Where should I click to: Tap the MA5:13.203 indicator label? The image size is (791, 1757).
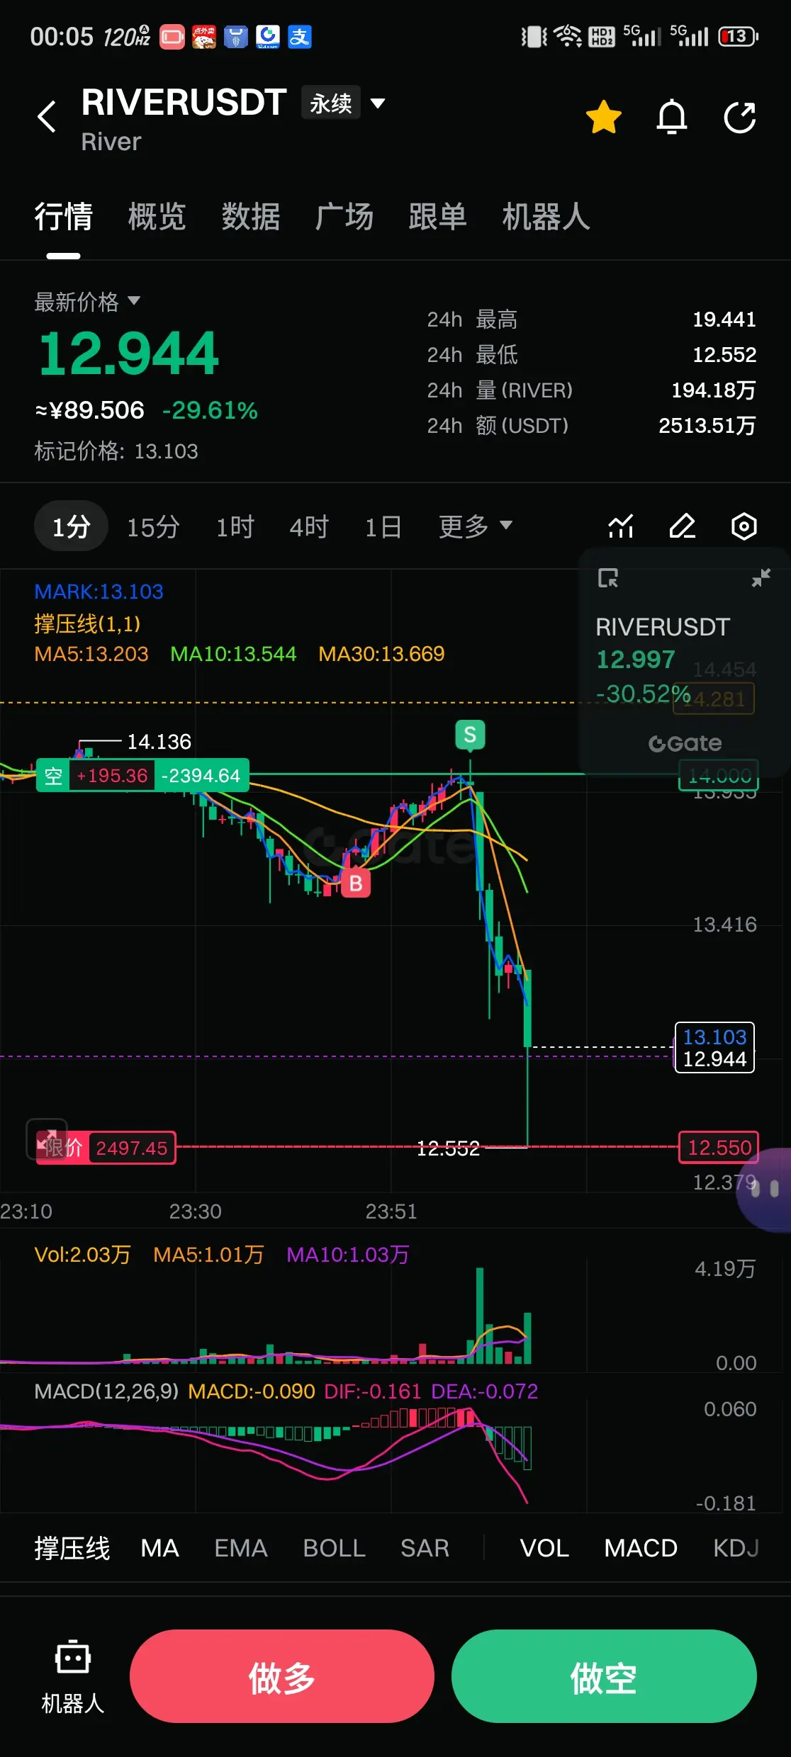click(91, 654)
